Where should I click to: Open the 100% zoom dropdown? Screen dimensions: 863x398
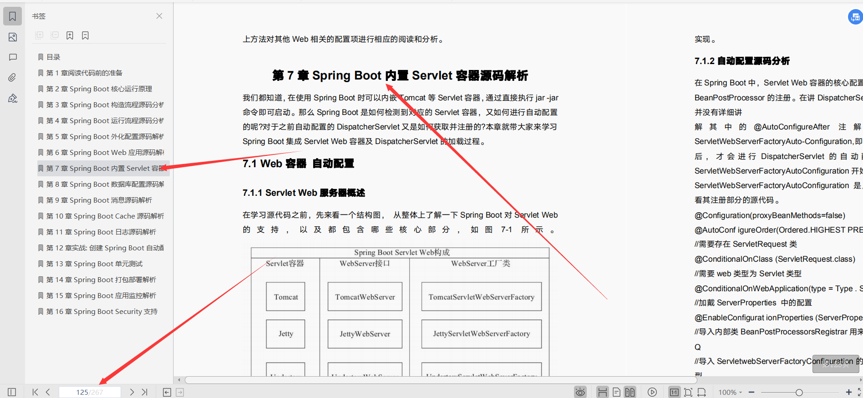[730, 392]
